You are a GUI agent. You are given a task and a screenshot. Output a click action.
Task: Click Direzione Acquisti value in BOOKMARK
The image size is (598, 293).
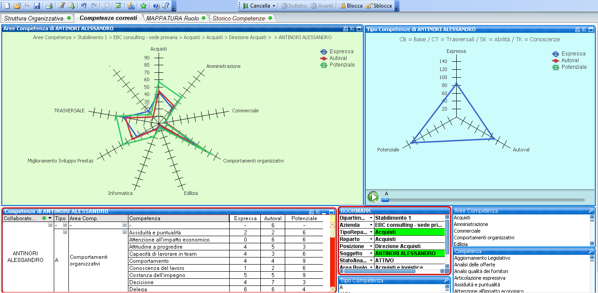click(x=409, y=246)
